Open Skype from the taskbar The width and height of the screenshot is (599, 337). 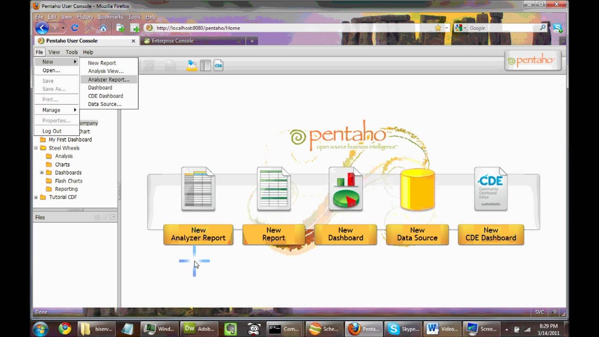pos(404,329)
